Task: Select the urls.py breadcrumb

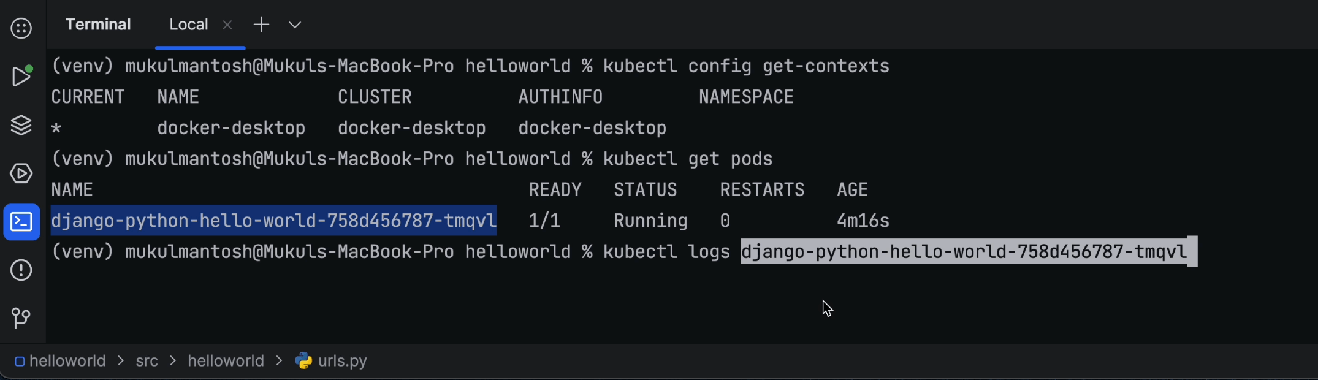Action: tap(342, 361)
